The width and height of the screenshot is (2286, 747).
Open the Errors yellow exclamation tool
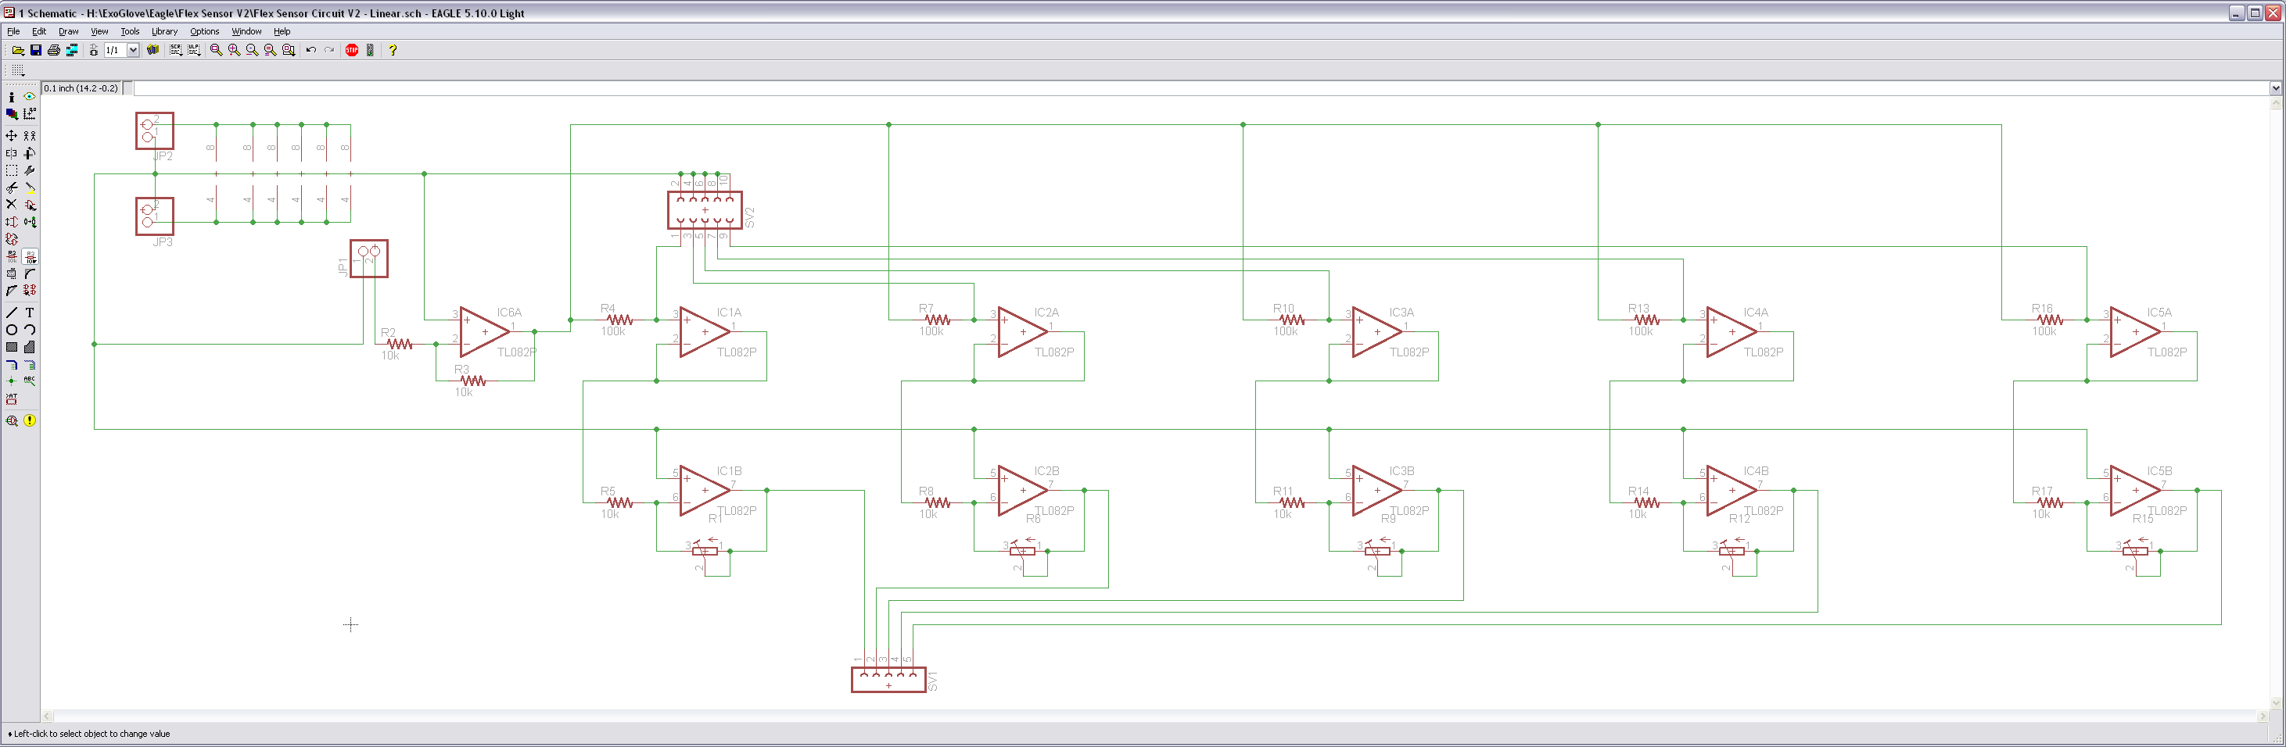(29, 421)
